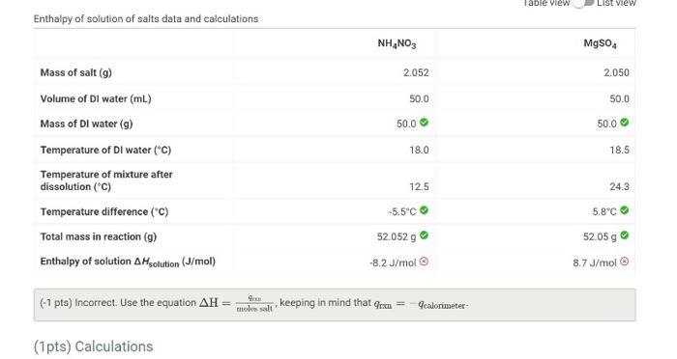This screenshot has width=677, height=359.
Task: Click green checkmark for NH4NO3 mass of DI water
Action: tap(424, 123)
